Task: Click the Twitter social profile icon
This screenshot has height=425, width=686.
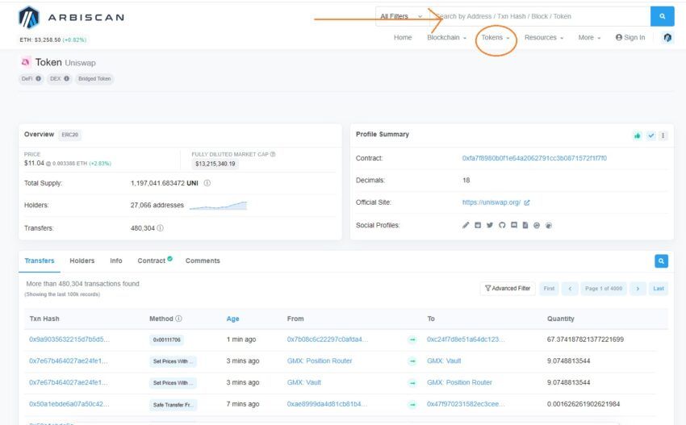Action: (x=490, y=225)
